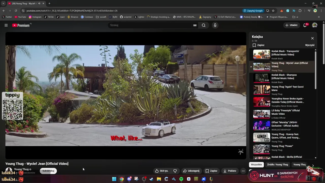Open Spotify from the taskbar
The width and height of the screenshot is (325, 183).
pos(181,179)
